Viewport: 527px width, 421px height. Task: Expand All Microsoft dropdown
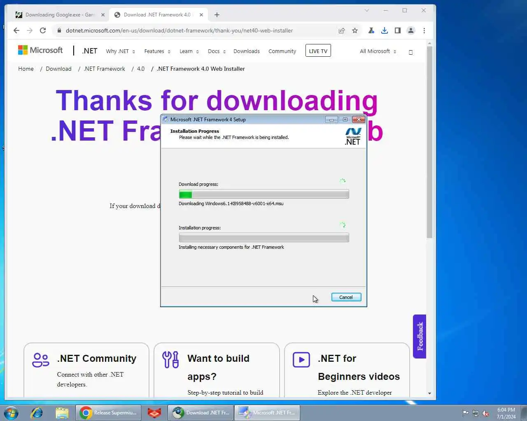[378, 51]
